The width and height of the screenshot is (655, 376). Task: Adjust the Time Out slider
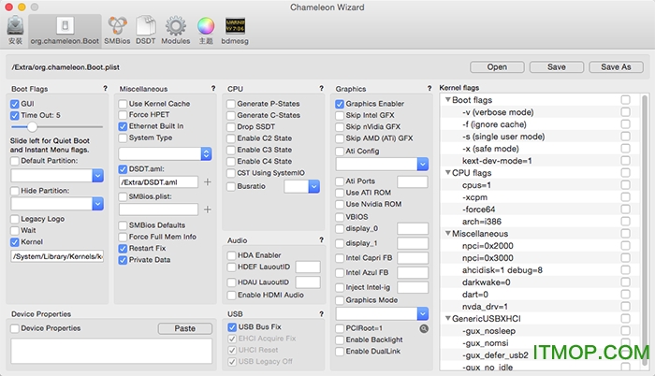(32, 125)
